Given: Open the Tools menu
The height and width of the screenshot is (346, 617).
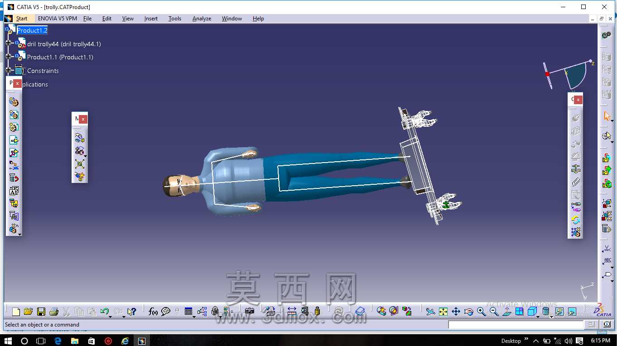Looking at the screenshot, I should [x=175, y=19].
